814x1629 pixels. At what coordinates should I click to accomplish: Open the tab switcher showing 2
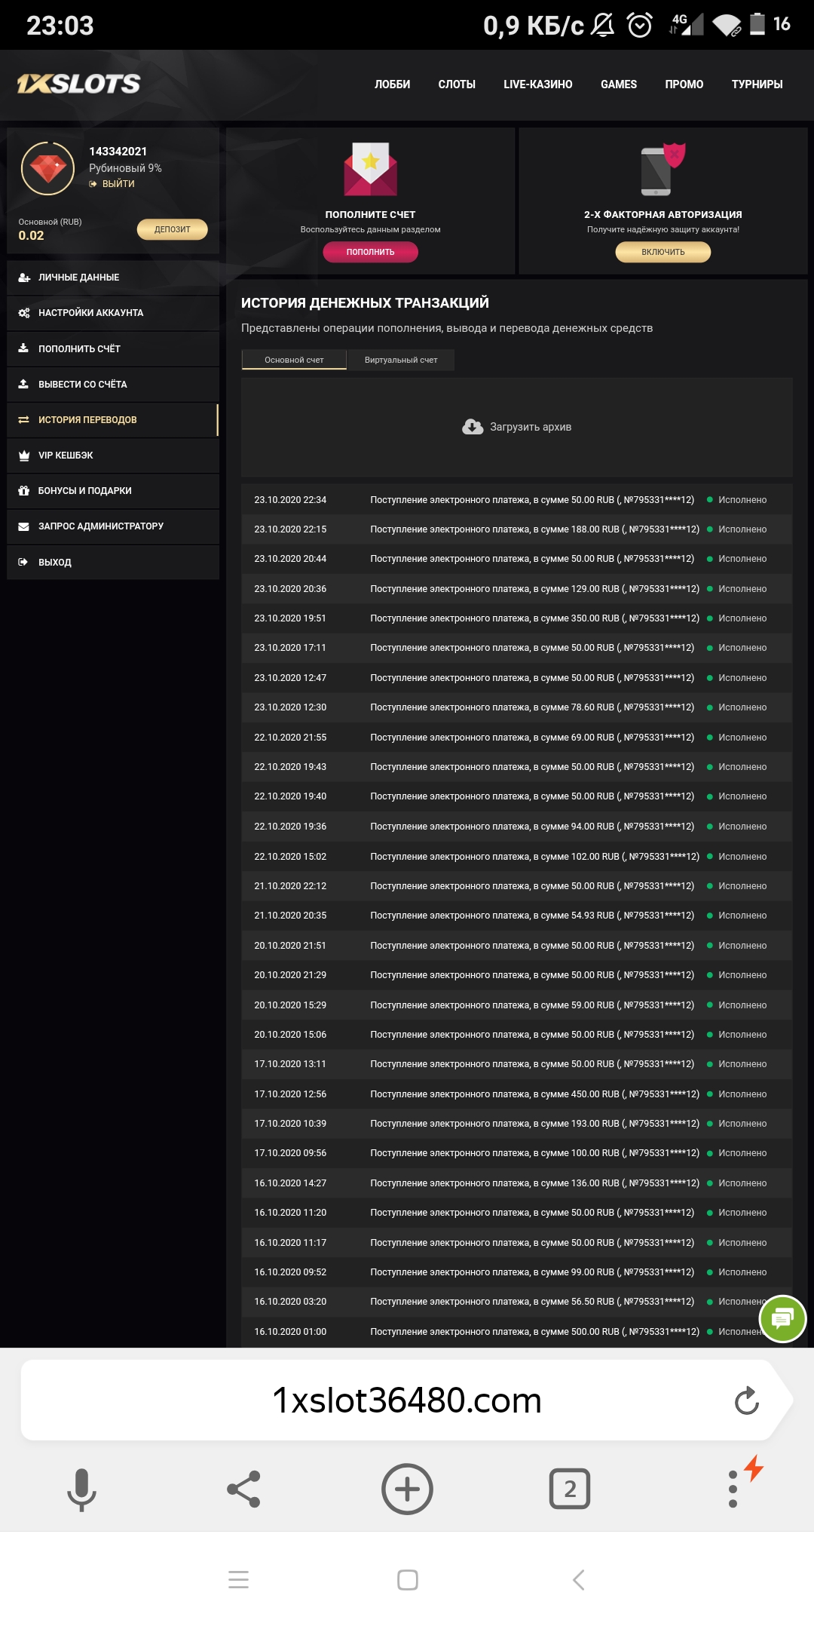point(570,1489)
